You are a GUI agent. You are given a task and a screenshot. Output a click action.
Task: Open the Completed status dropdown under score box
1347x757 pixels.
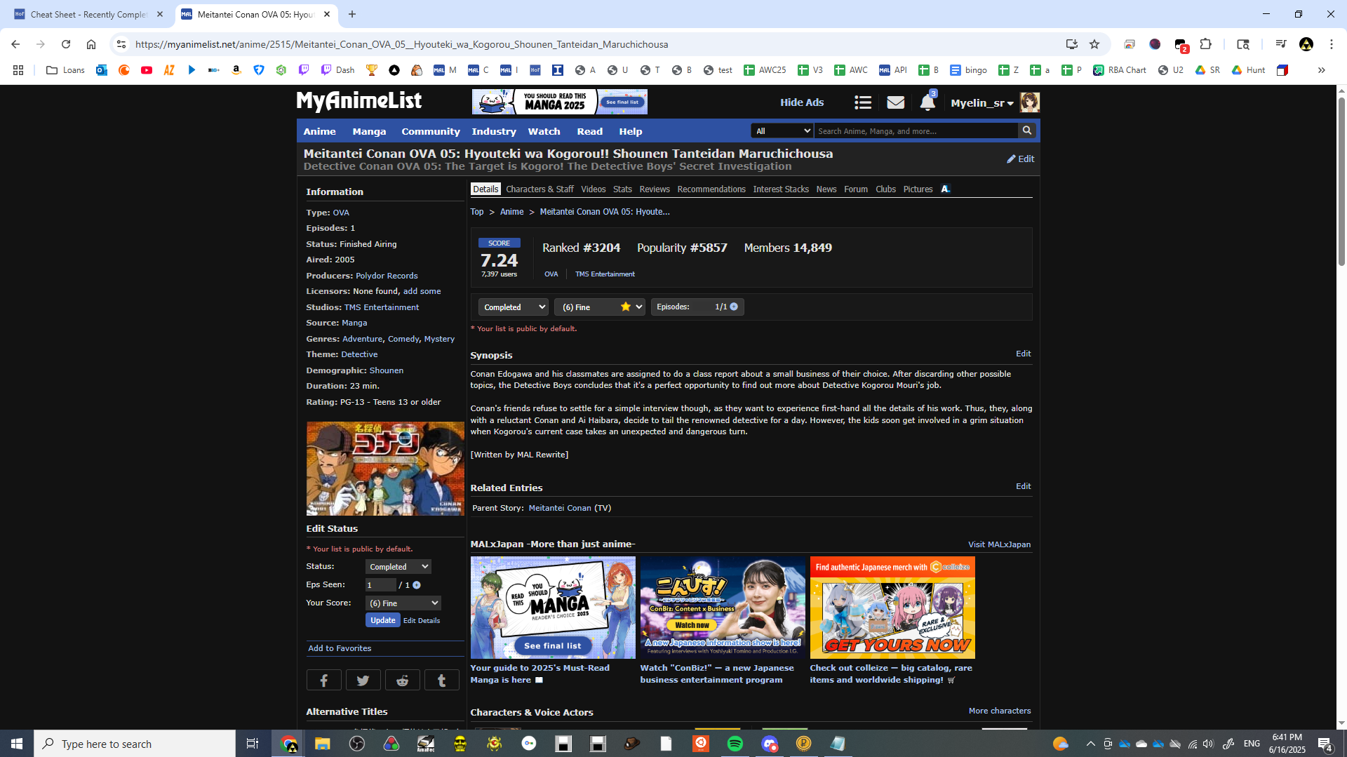click(x=514, y=307)
